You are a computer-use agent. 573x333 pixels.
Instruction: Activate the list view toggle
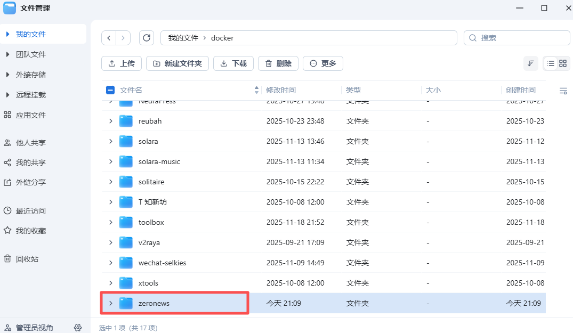click(550, 63)
